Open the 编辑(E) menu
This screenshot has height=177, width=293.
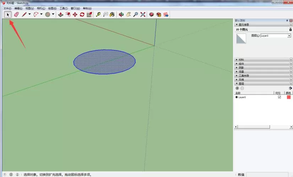point(18,9)
